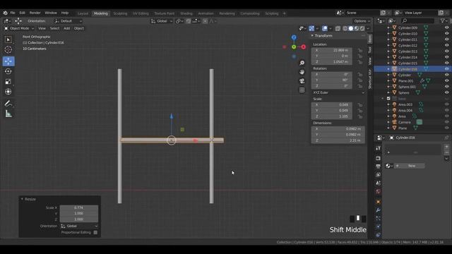
Task: Toggle snapping magnet in header
Action: tap(189, 21)
